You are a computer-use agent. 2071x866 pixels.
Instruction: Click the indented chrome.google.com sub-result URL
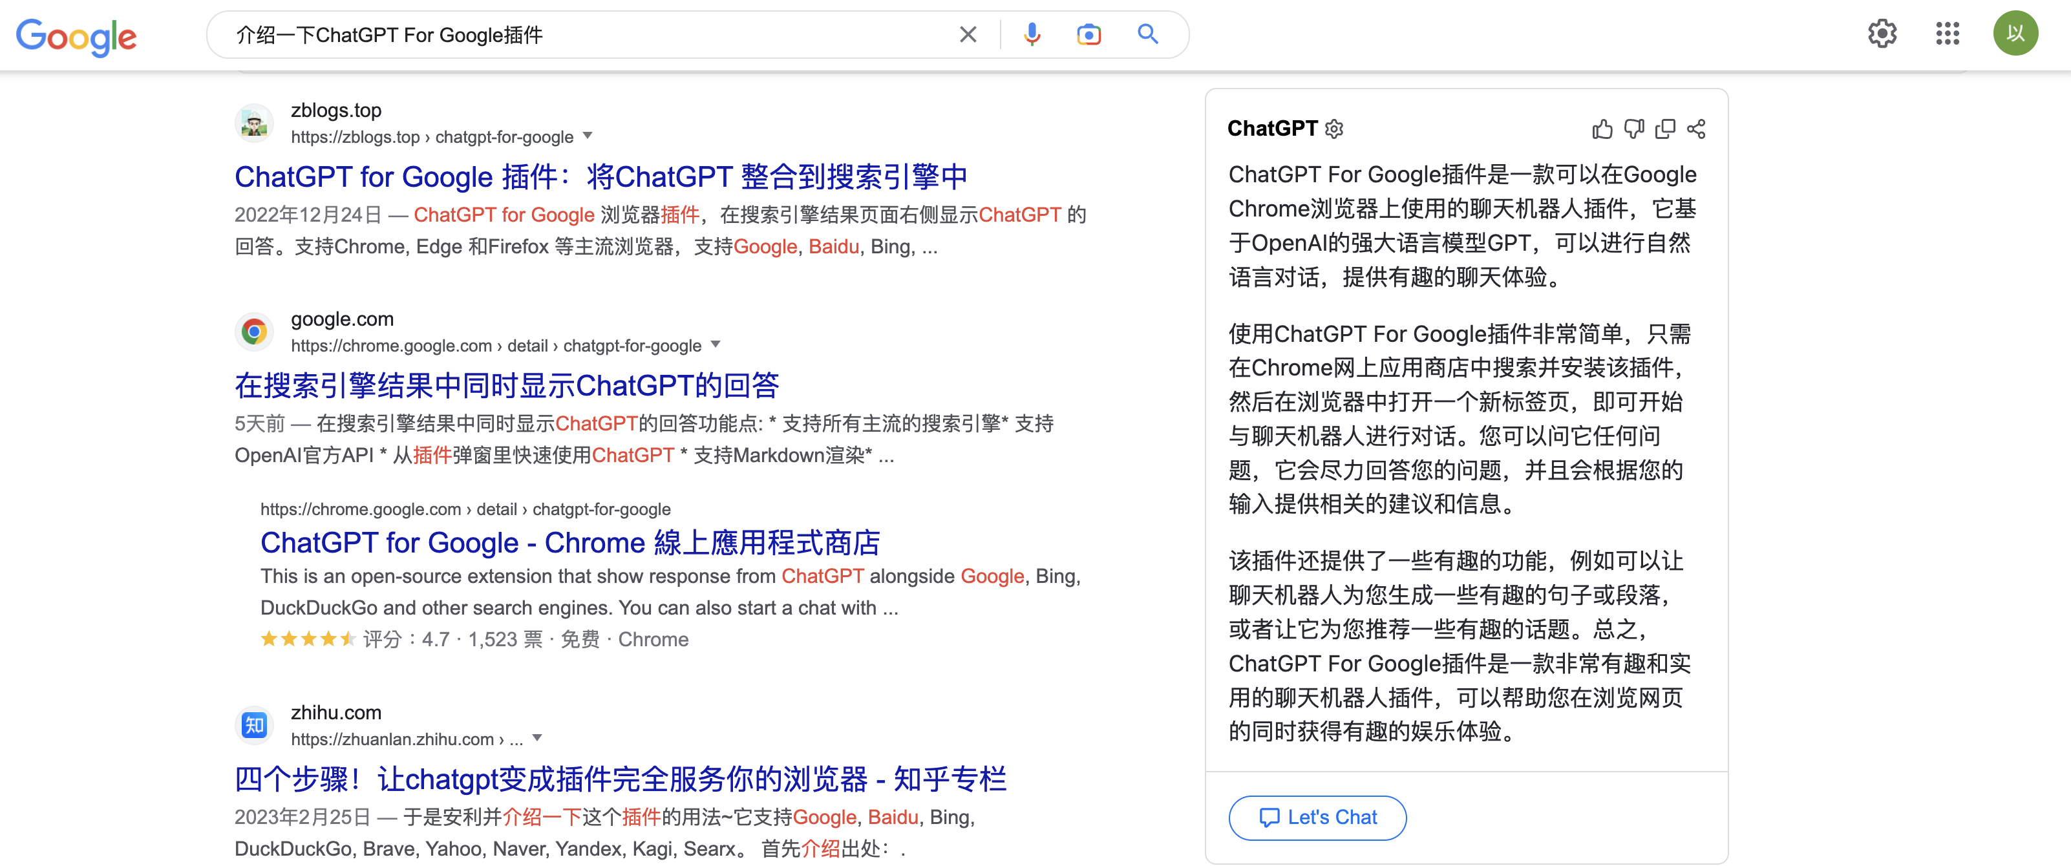click(465, 510)
